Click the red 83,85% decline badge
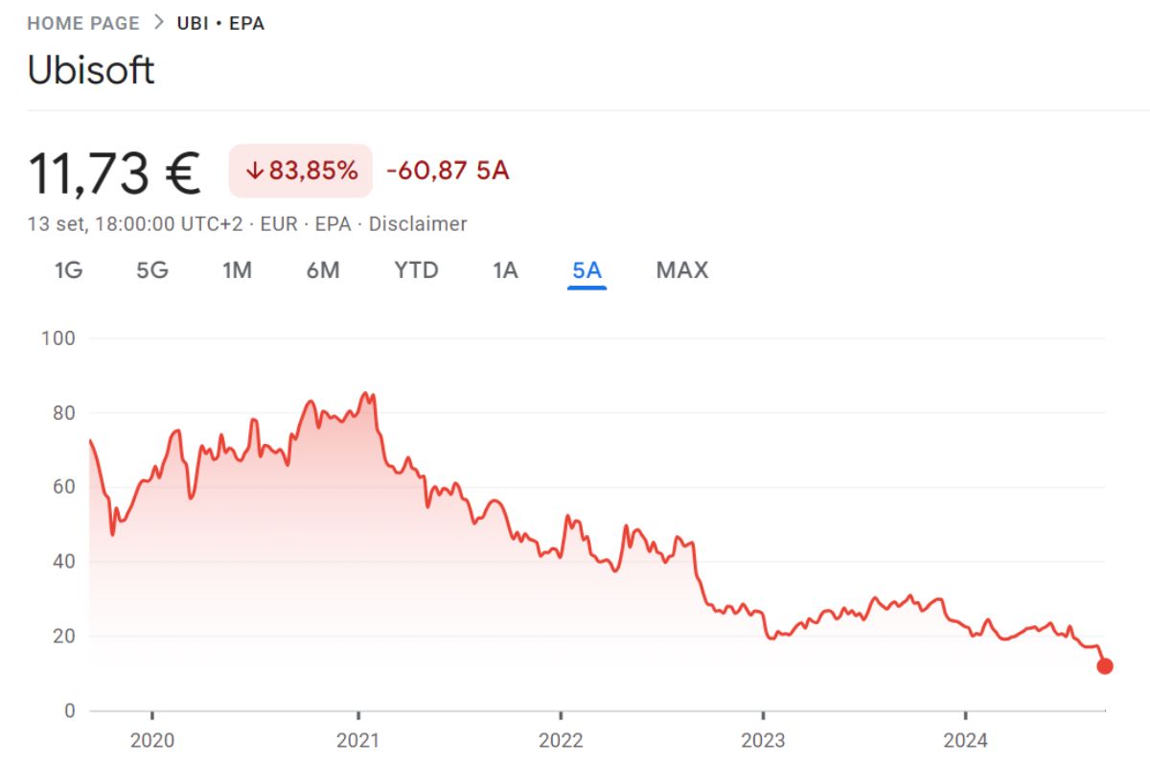The image size is (1150, 767). [301, 172]
